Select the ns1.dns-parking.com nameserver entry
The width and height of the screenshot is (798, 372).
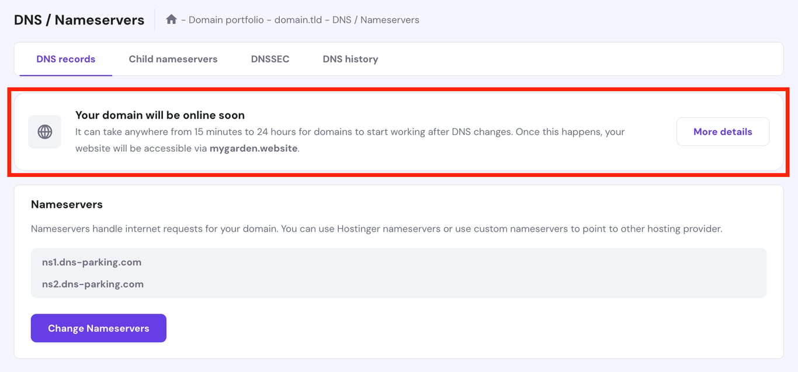tap(92, 262)
